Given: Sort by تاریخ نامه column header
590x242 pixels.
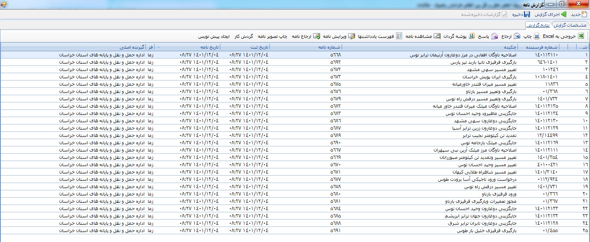Looking at the screenshot, I should click(191, 47).
